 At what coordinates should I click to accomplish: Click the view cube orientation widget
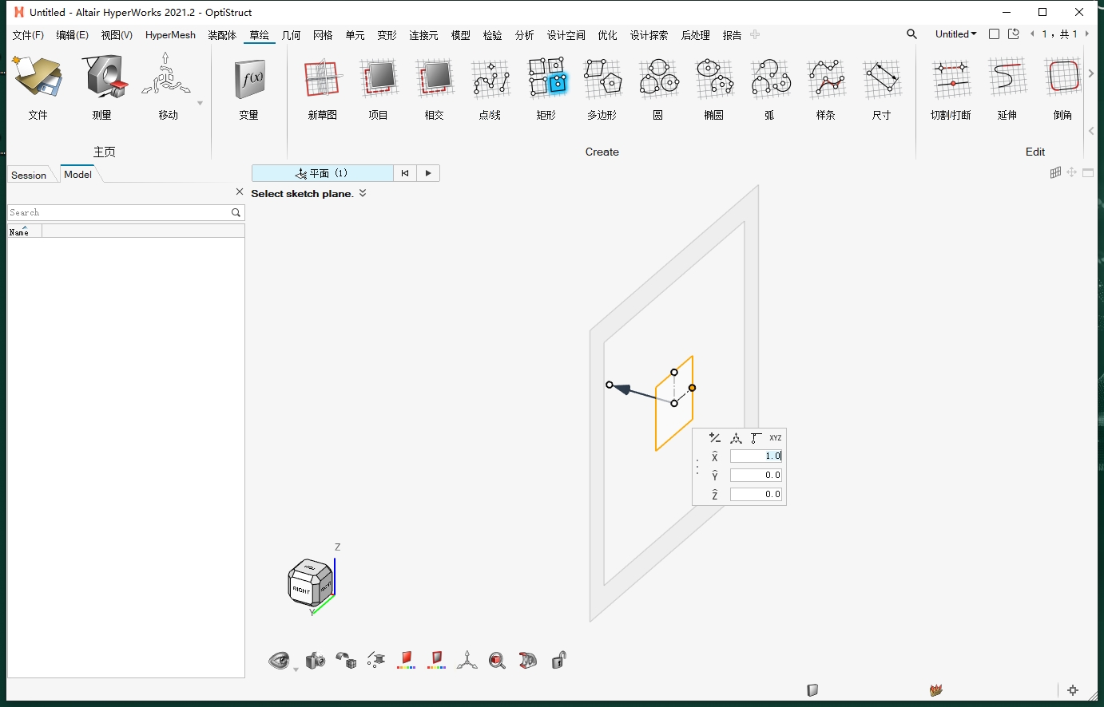tap(311, 582)
